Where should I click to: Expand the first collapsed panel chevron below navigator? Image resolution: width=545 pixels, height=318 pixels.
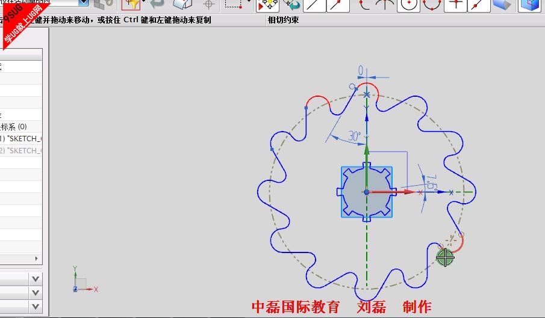click(36, 279)
